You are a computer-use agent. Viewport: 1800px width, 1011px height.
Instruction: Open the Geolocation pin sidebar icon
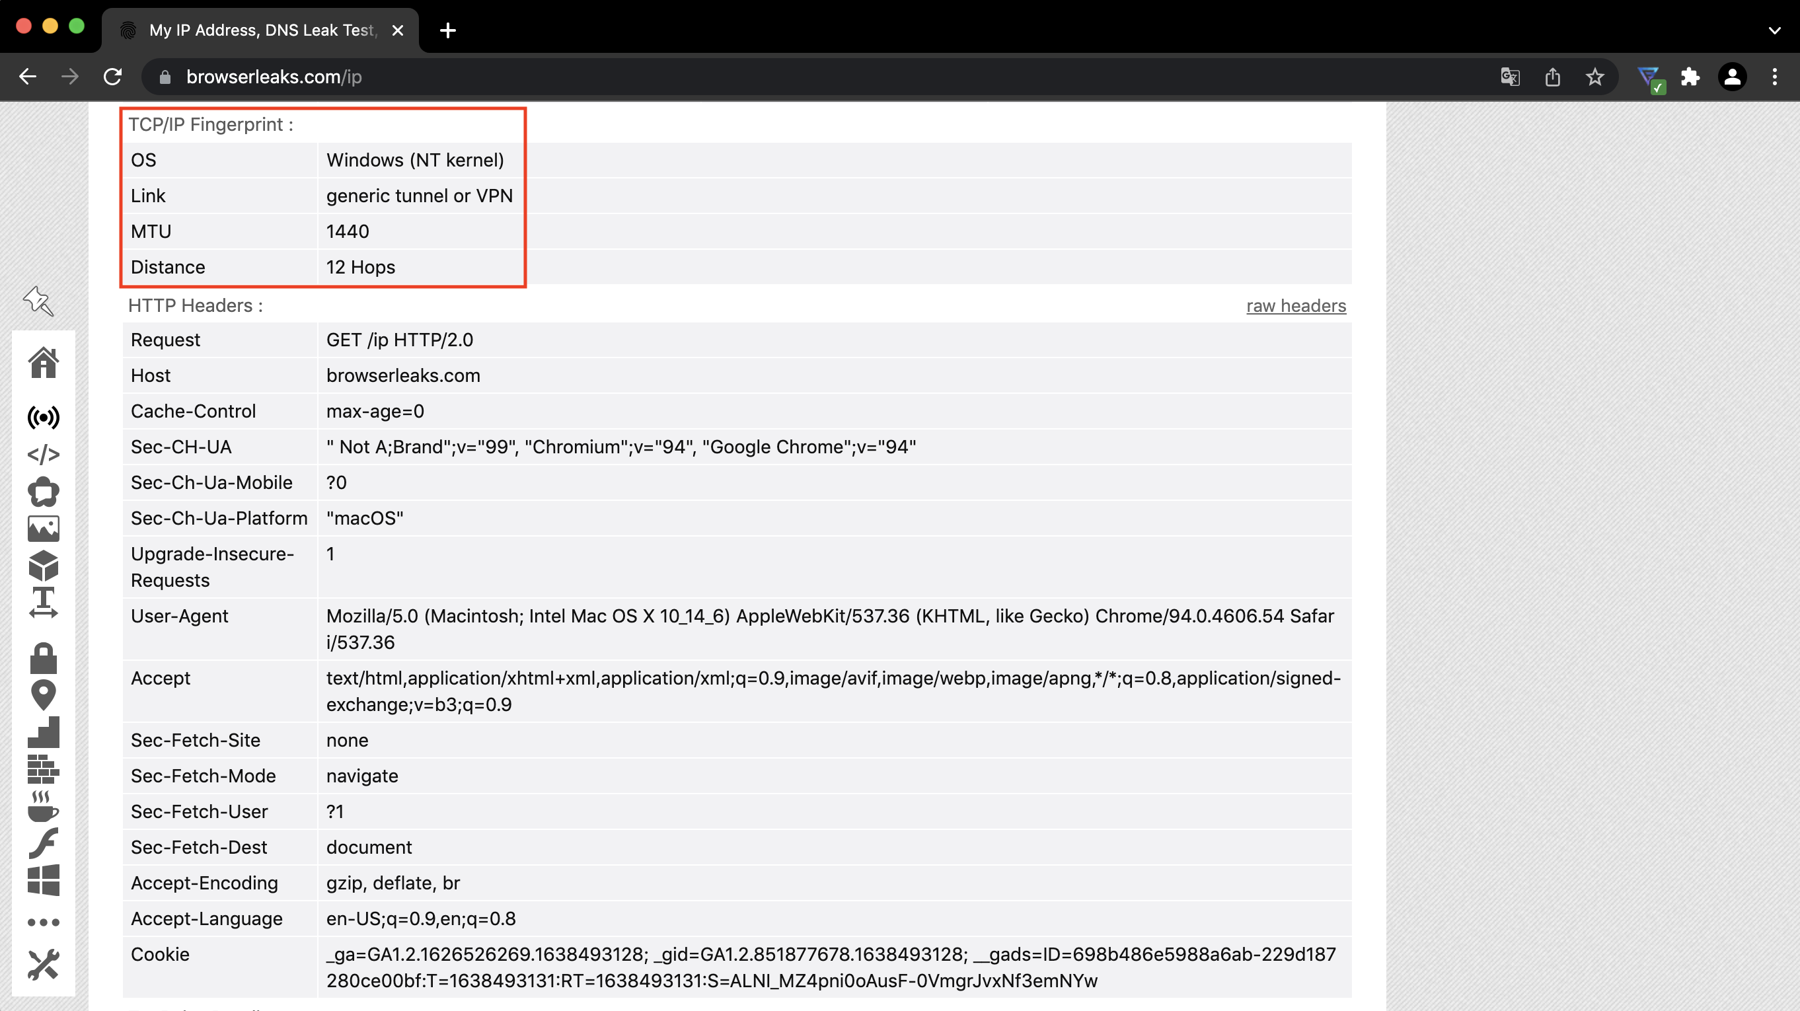[x=44, y=694]
